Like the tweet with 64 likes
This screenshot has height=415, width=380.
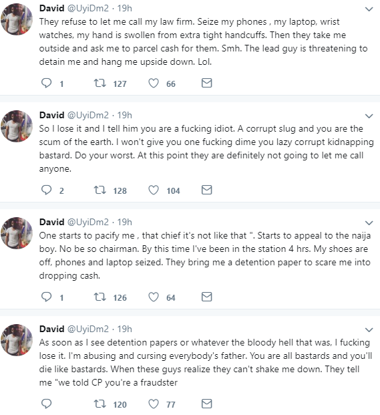pos(154,297)
